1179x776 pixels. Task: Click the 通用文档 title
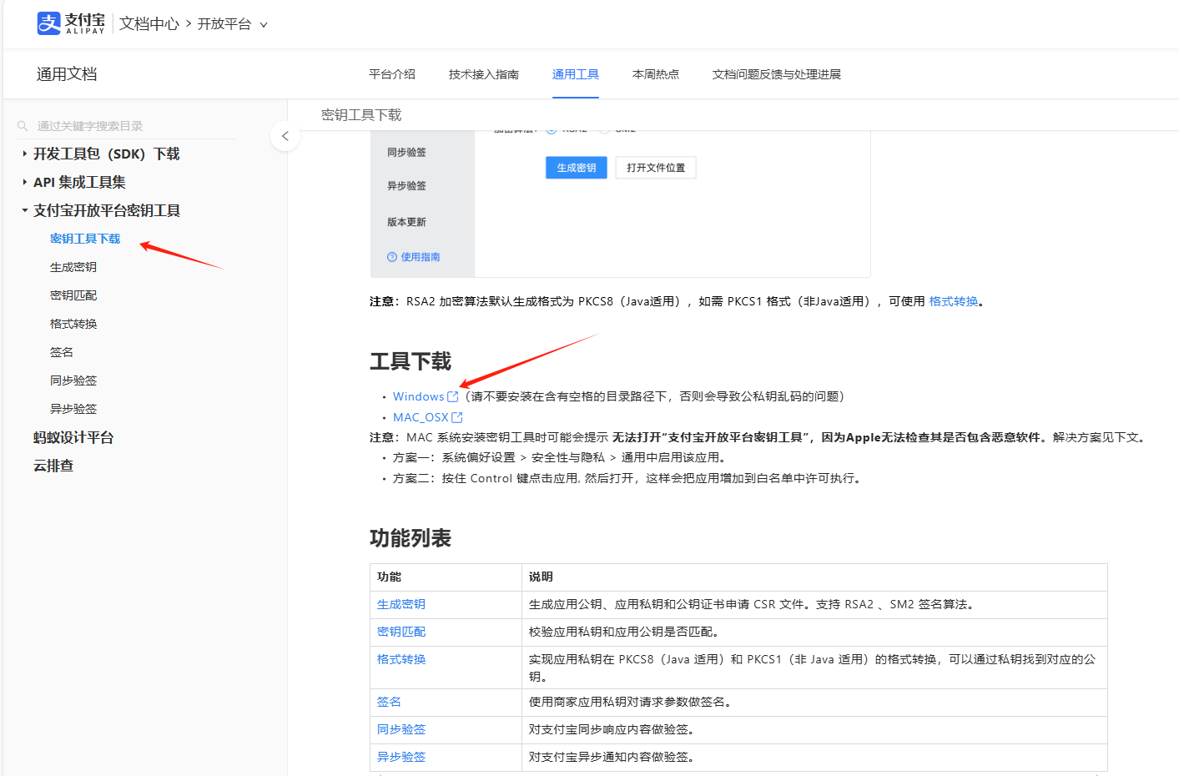click(x=67, y=74)
